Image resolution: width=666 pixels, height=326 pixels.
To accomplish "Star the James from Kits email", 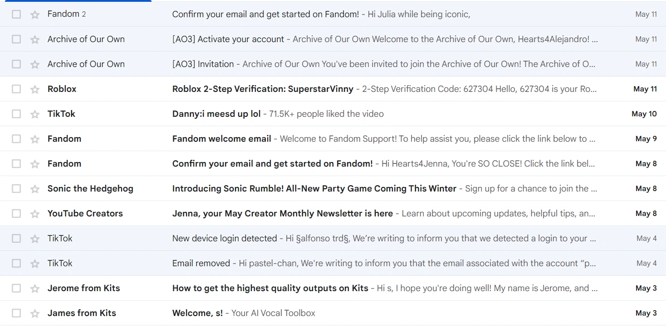I will (x=35, y=313).
